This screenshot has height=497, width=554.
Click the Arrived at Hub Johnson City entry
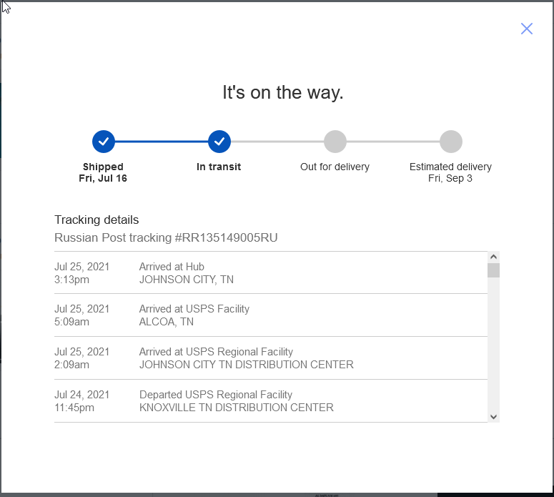[x=271, y=273]
